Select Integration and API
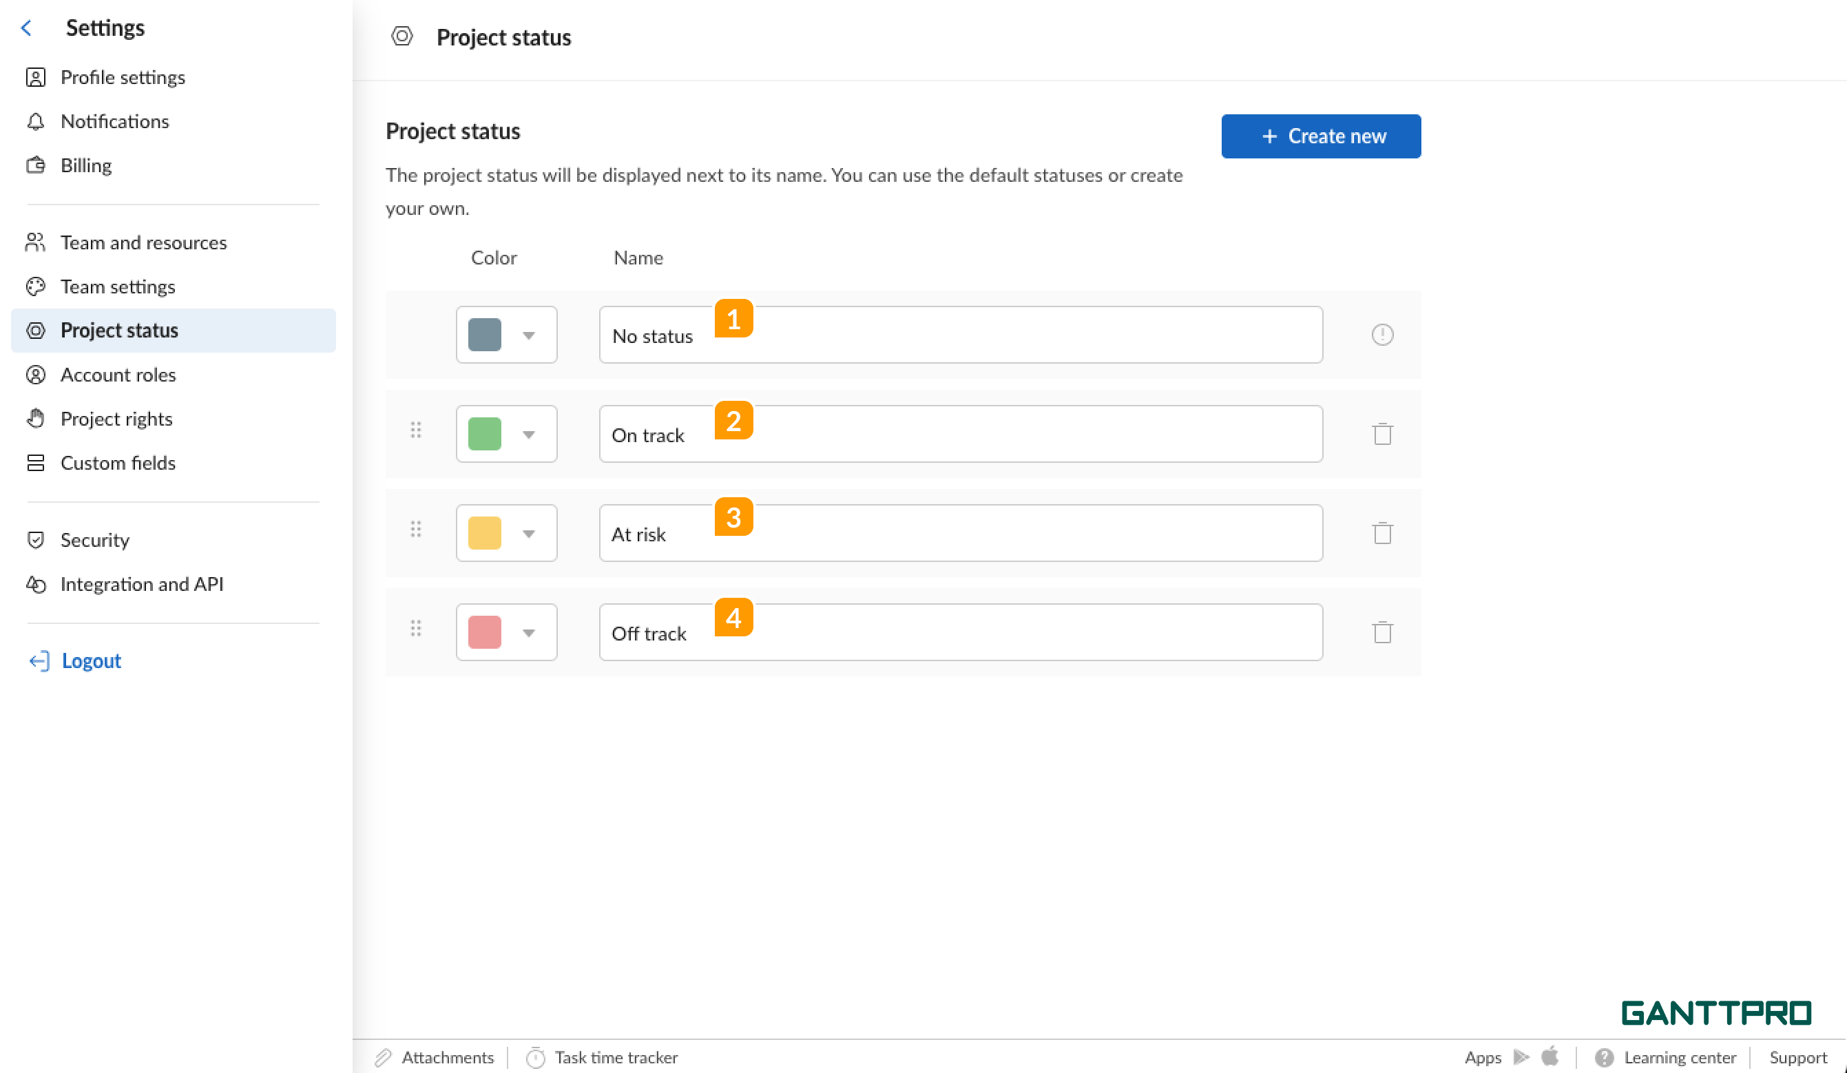The width and height of the screenshot is (1847, 1073). tap(142, 584)
